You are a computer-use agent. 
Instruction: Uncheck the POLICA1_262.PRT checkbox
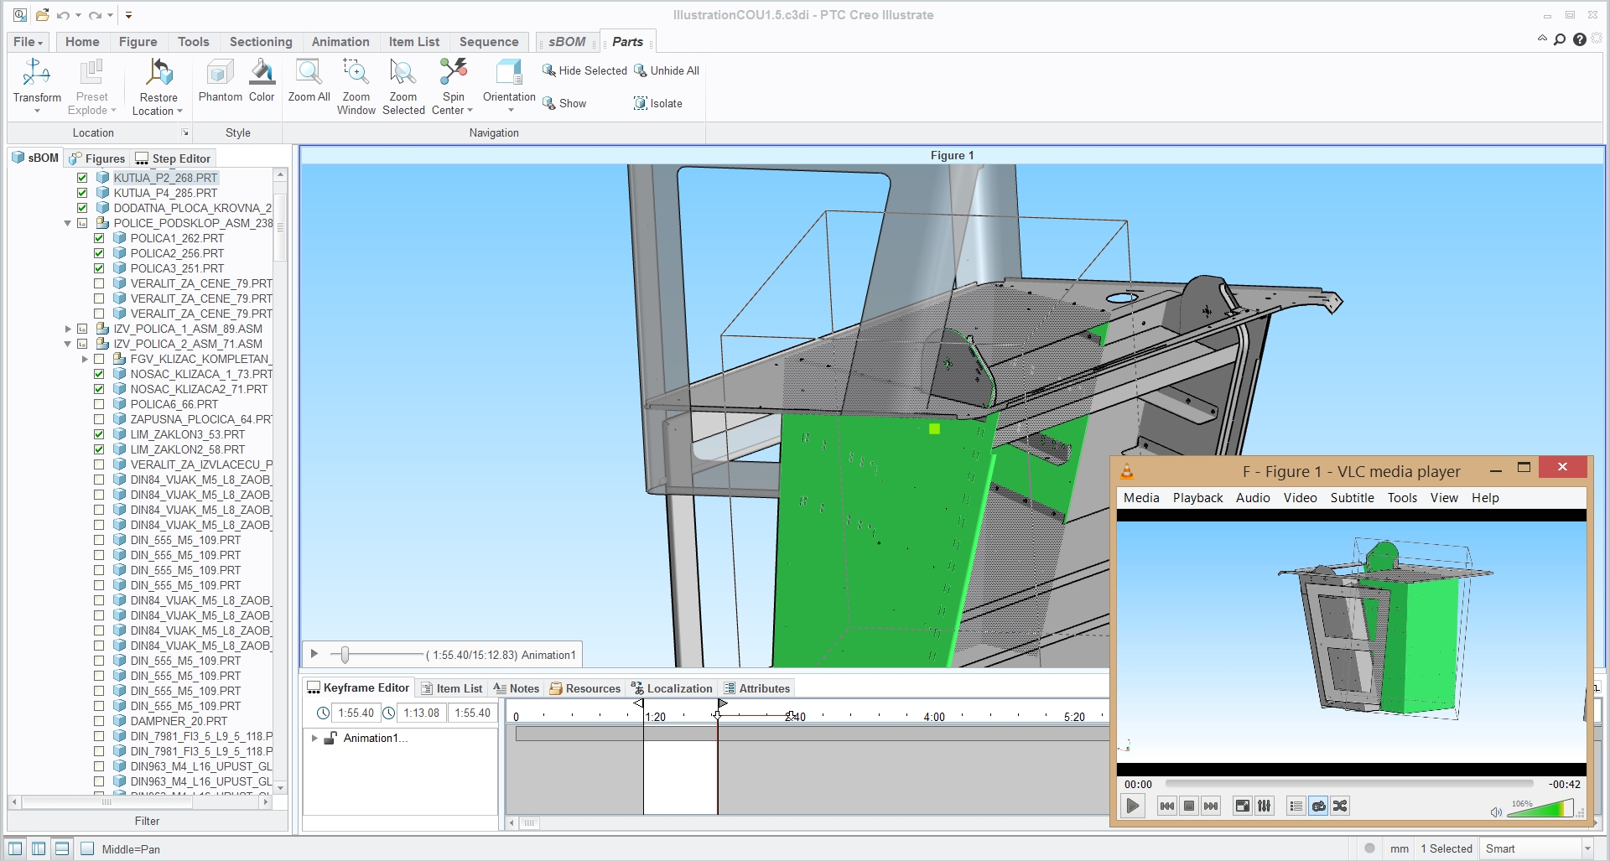[99, 238]
